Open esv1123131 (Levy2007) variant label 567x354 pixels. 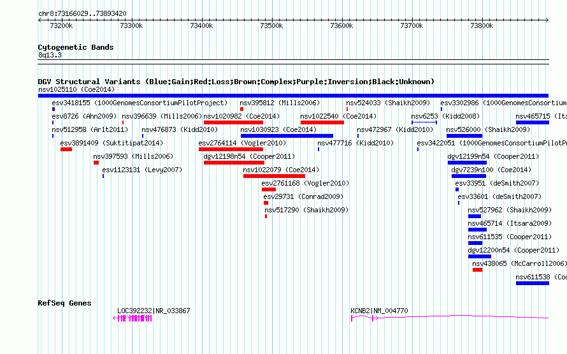coord(142,170)
